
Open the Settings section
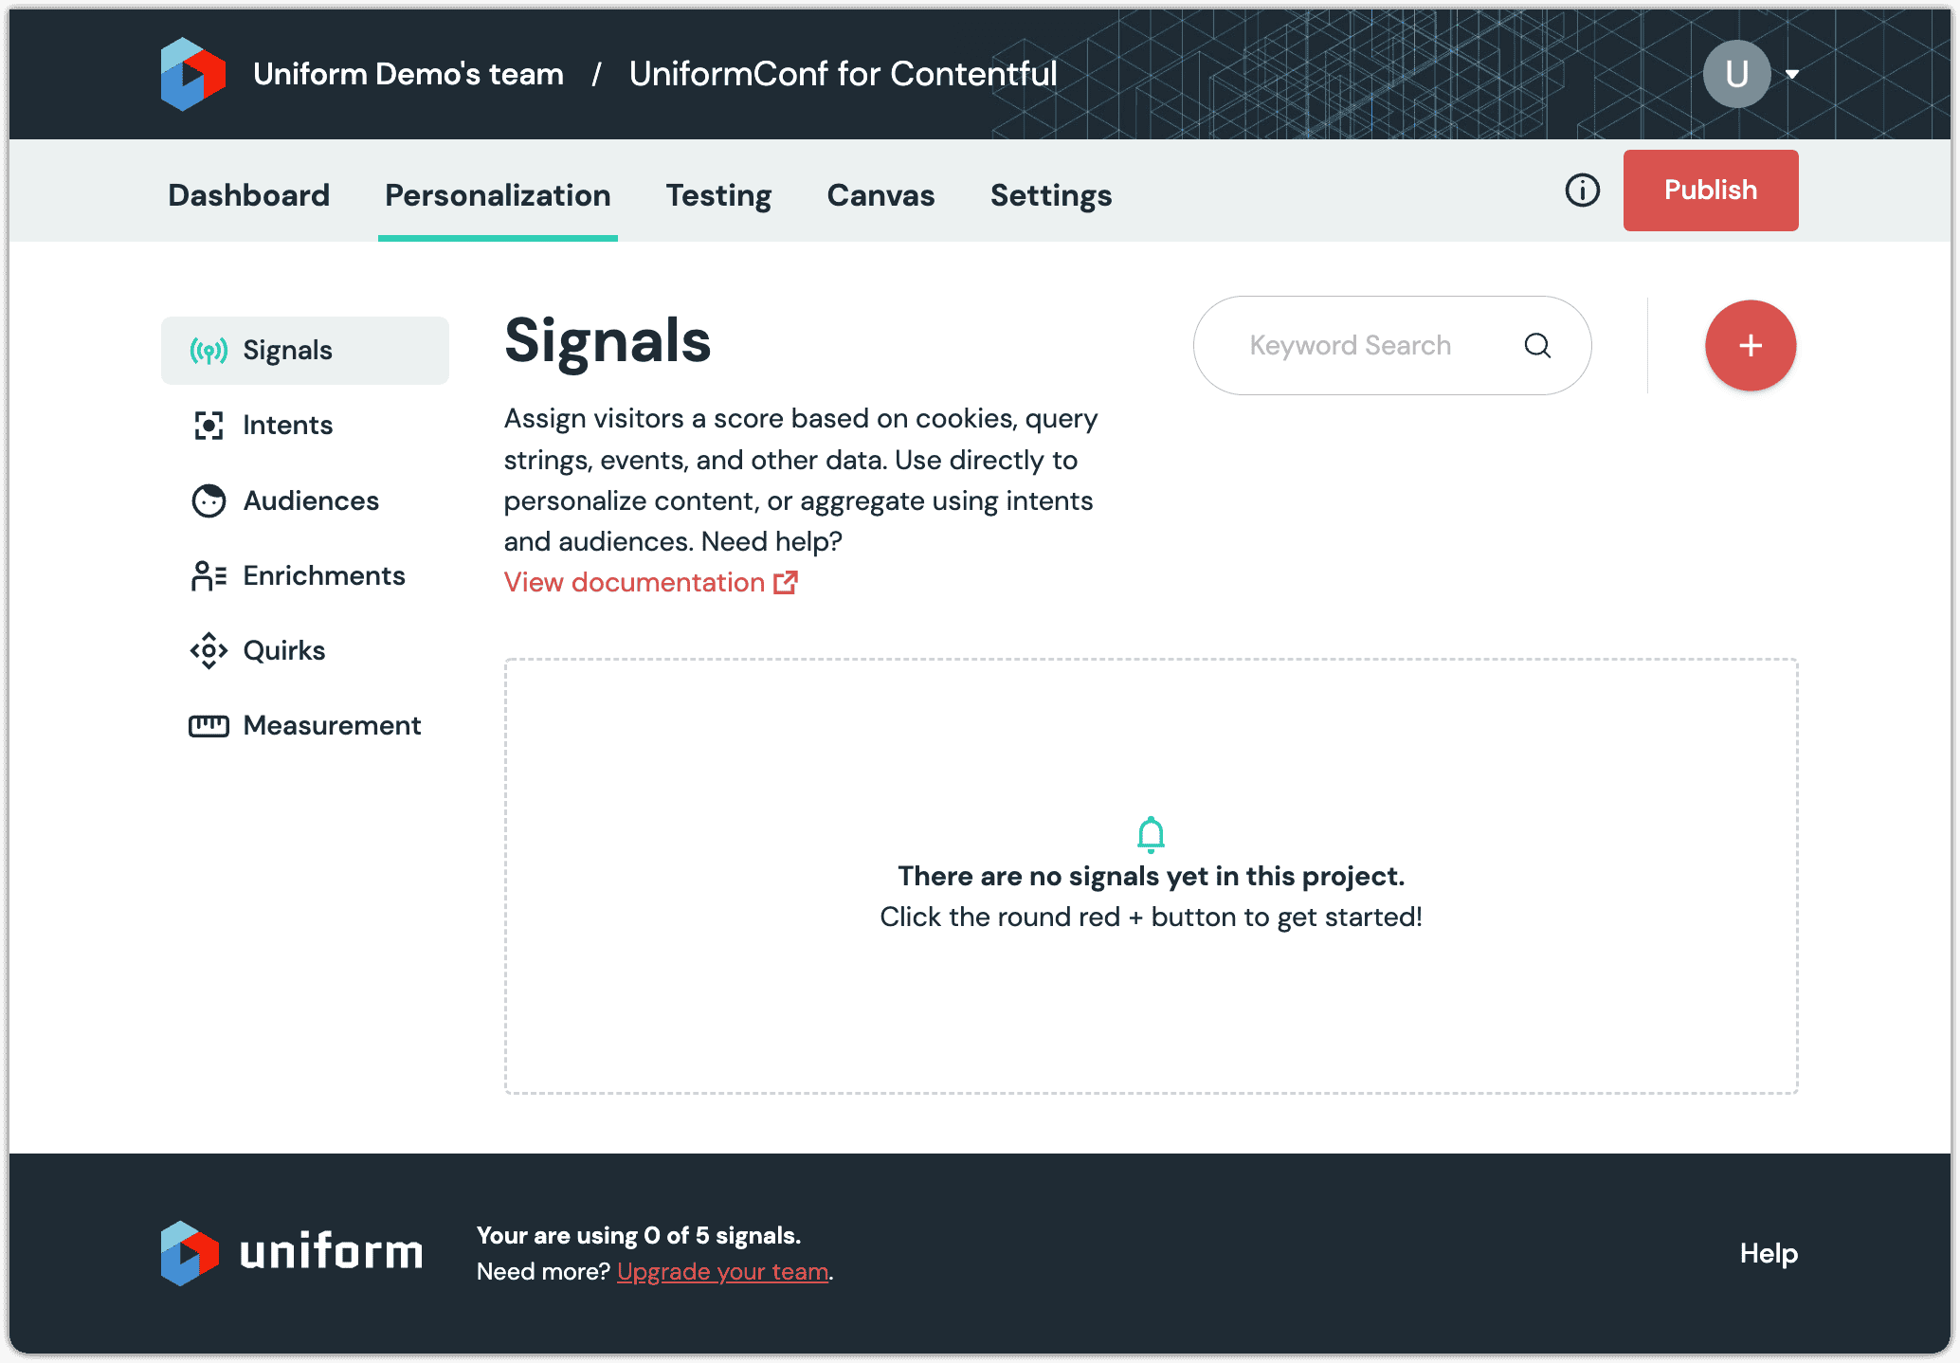(x=1050, y=195)
